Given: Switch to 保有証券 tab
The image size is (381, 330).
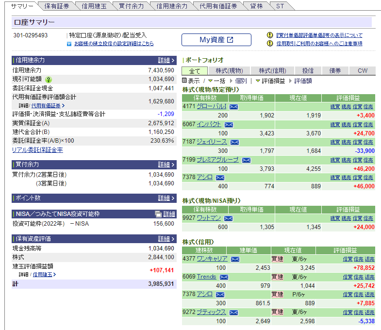Looking at the screenshot, I should click(57, 6).
